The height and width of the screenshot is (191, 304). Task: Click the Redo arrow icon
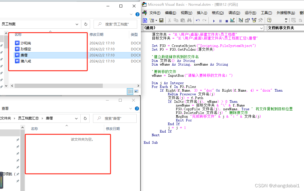[x=204, y=20]
